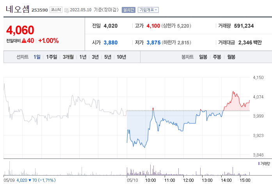Click the 05/09 date axis label

pos(9,180)
